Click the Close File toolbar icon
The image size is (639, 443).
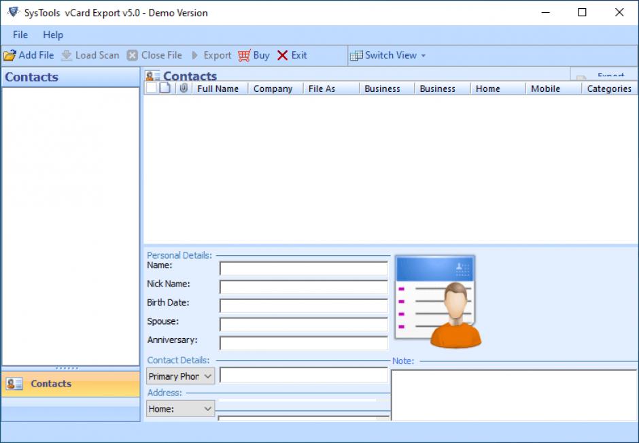132,55
